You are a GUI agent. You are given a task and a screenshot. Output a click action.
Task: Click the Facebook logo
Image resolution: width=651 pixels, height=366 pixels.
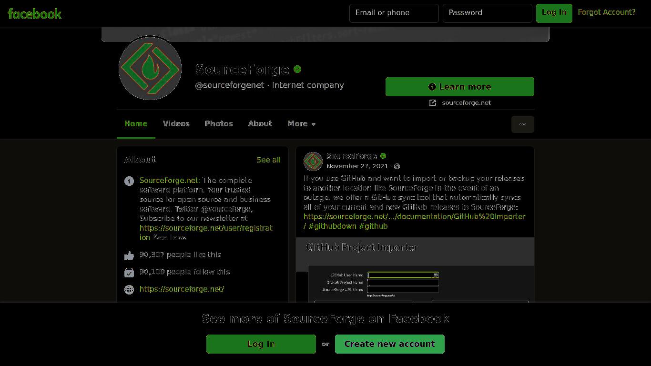pyautogui.click(x=35, y=13)
